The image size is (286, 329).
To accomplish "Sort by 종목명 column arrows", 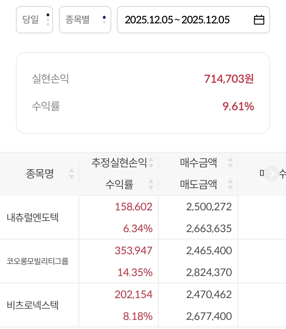I will [71, 174].
